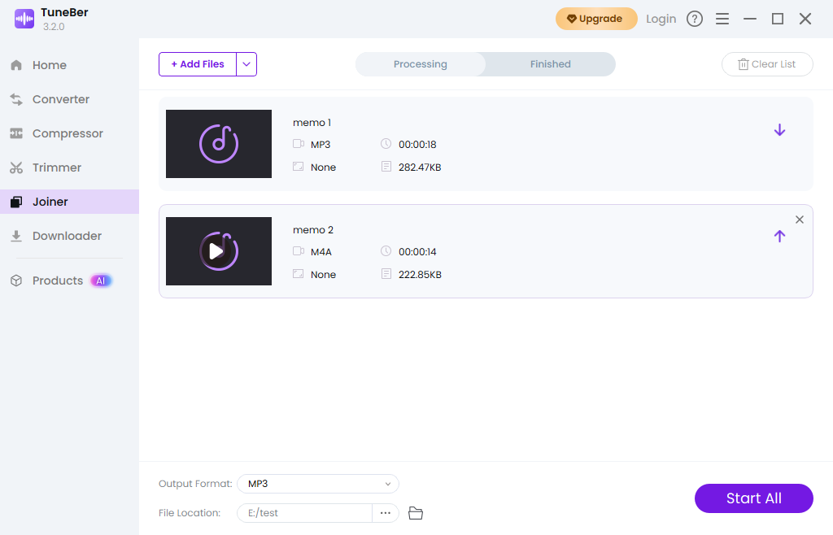
Task: Expand the Add Files dropdown arrow
Action: pos(246,64)
